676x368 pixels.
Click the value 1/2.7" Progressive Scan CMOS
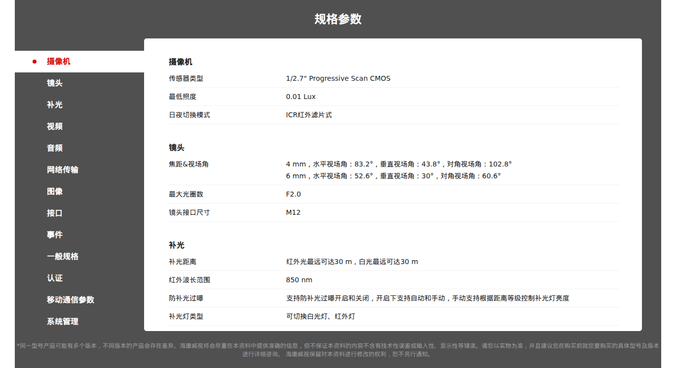pyautogui.click(x=338, y=78)
